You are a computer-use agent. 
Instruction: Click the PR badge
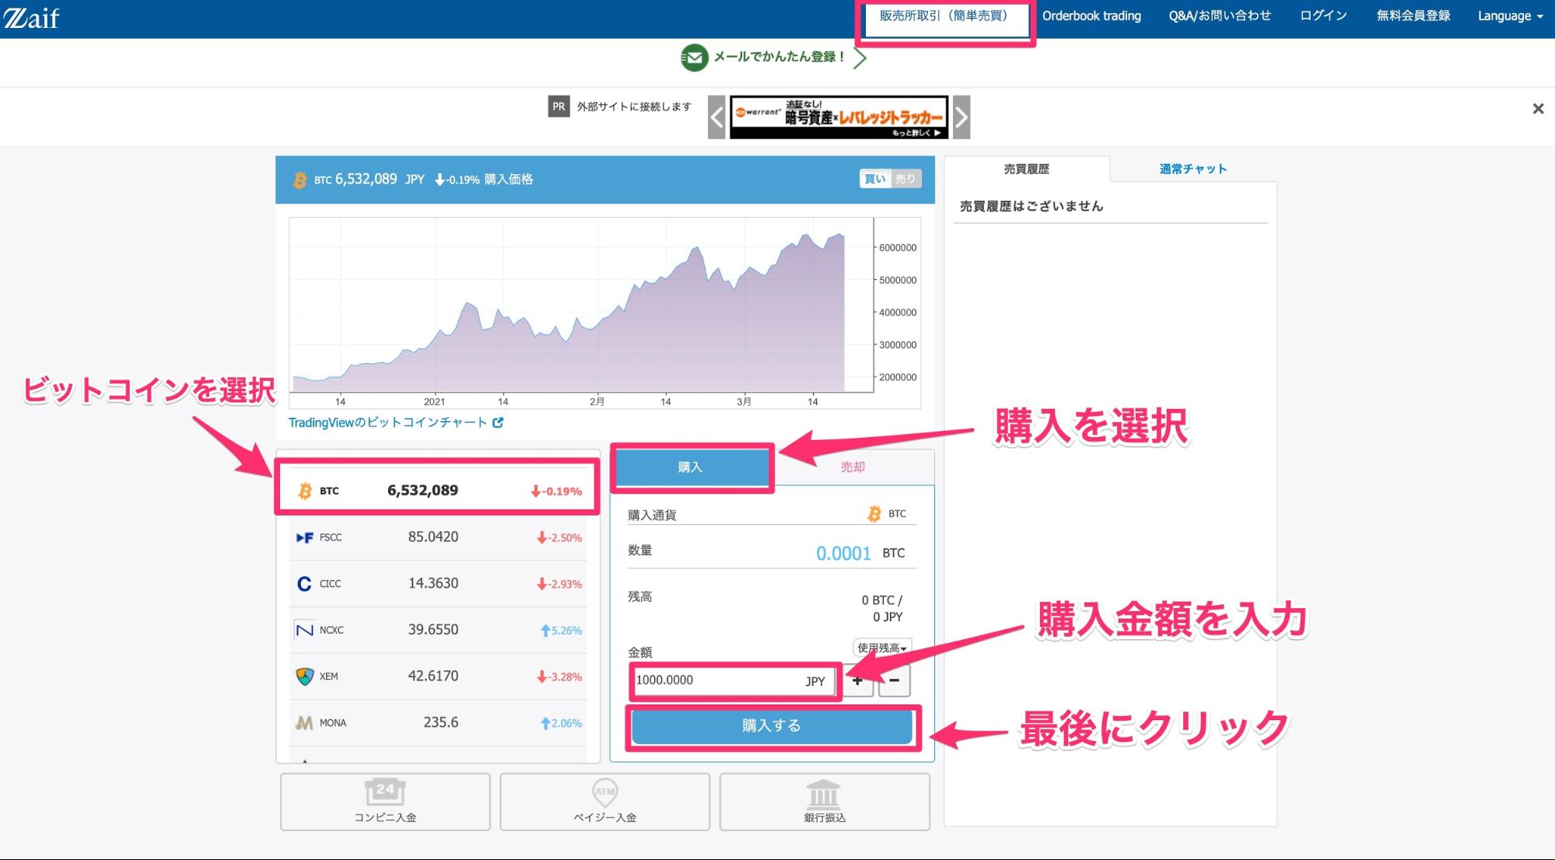coord(559,107)
